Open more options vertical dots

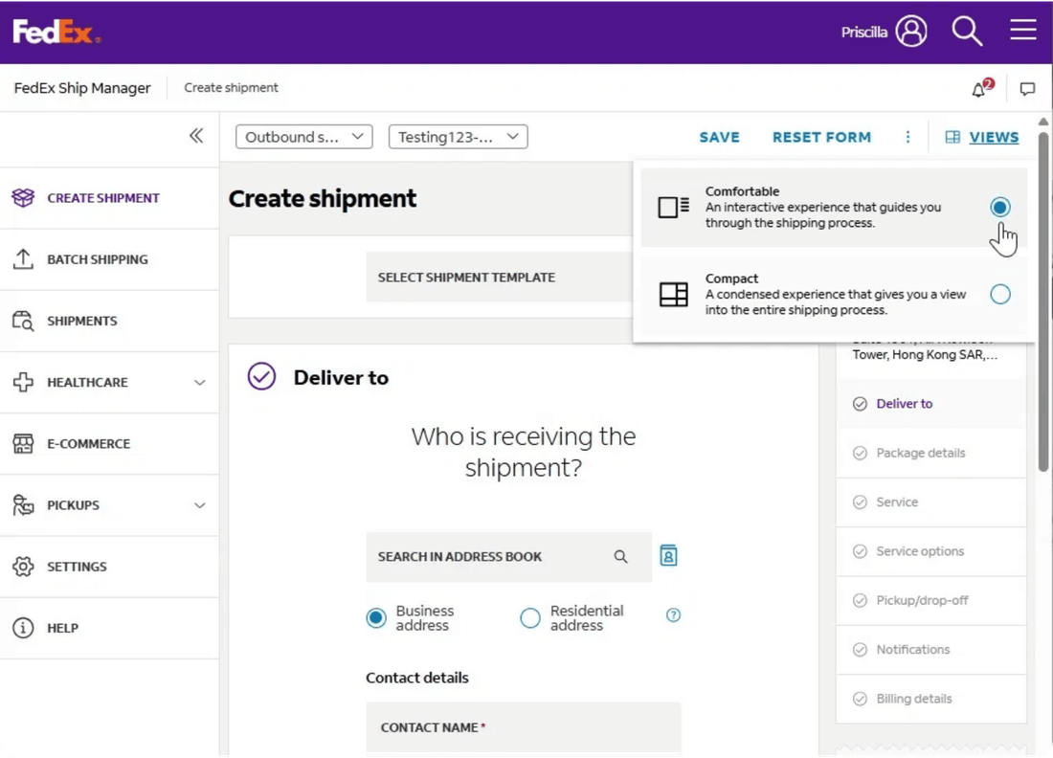click(x=907, y=137)
